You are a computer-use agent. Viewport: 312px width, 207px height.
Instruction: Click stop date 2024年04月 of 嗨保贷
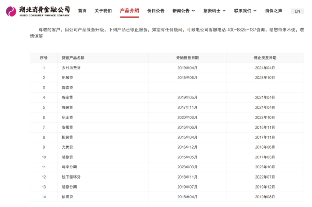265,108
